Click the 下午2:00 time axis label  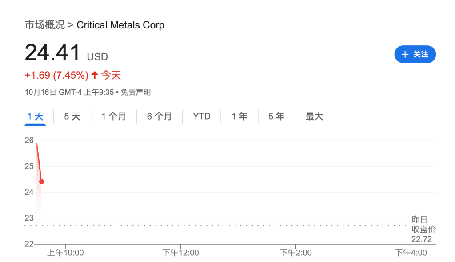[x=295, y=253]
